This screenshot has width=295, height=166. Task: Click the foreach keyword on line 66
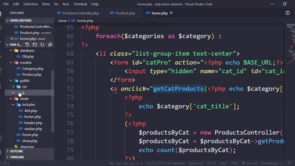pyautogui.click(x=108, y=36)
